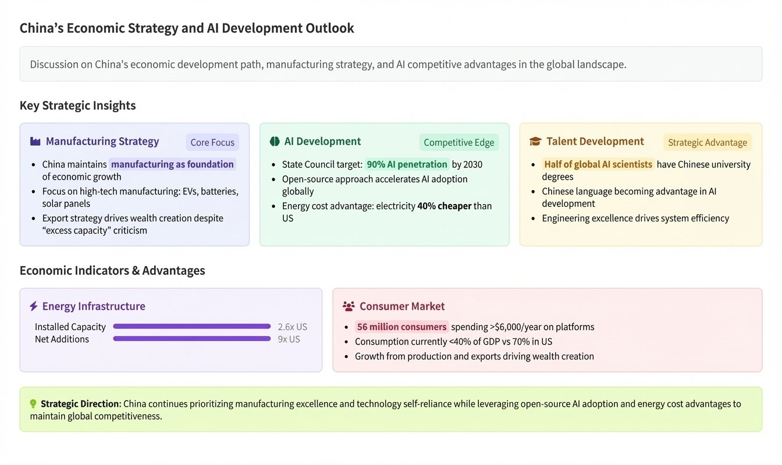Click the lightning bolt icon beside Energy Infrastructure
This screenshot has height=465, width=782.
coord(34,306)
